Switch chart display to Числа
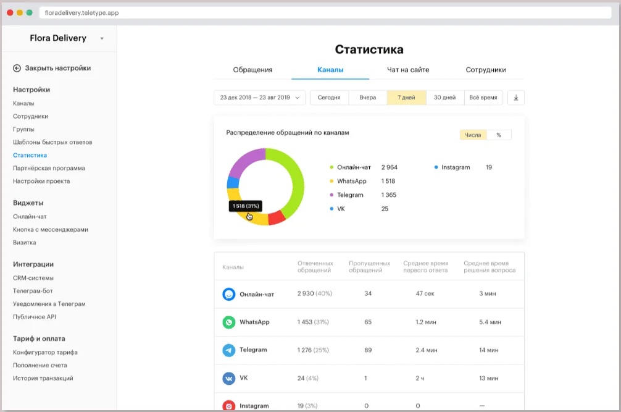The width and height of the screenshot is (621, 412). point(473,135)
